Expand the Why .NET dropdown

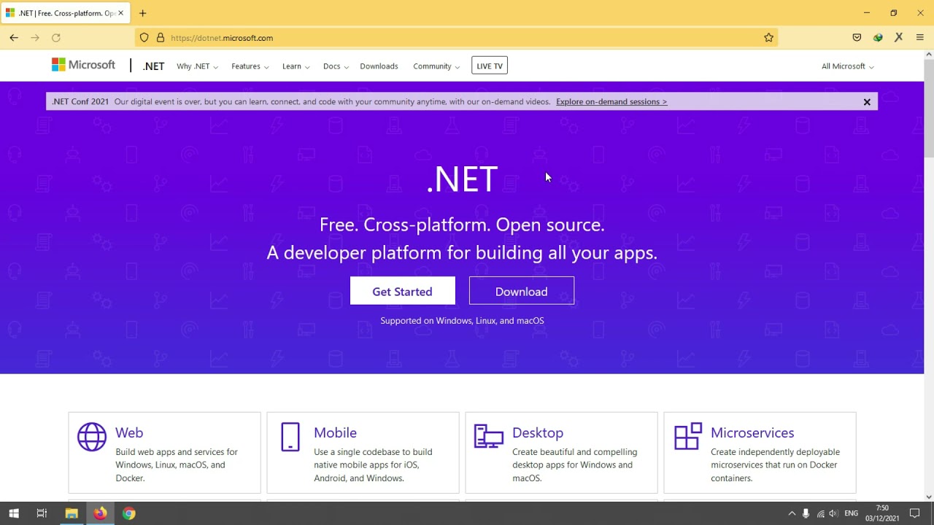coord(197,66)
